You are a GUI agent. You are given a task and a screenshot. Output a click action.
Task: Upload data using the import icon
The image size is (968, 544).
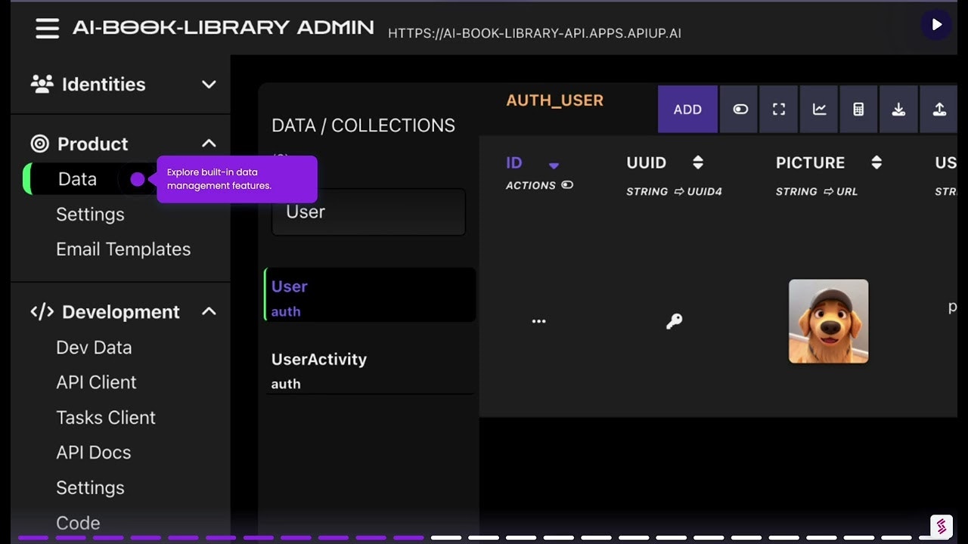[939, 110]
